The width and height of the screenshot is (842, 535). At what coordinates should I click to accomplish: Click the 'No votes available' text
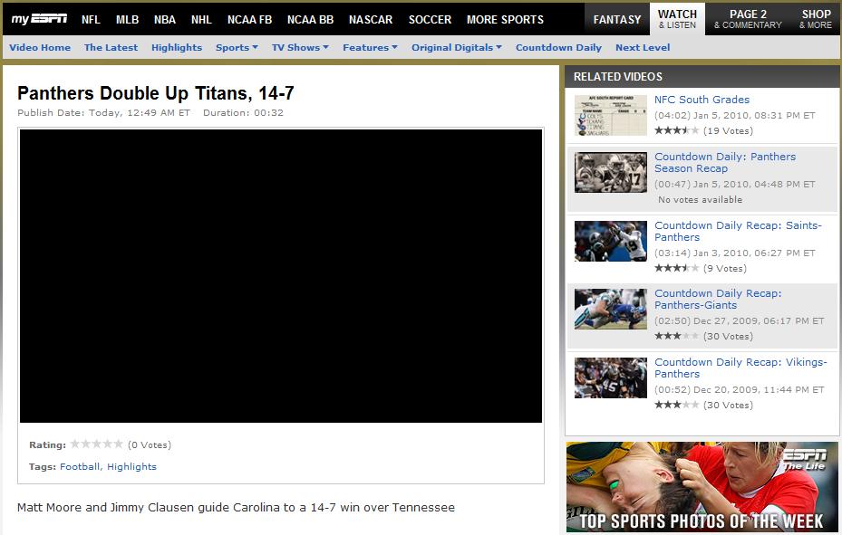701,199
